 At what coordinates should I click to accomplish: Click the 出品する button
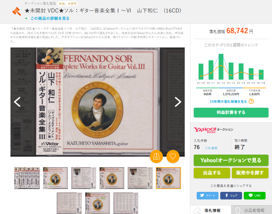[212, 173]
